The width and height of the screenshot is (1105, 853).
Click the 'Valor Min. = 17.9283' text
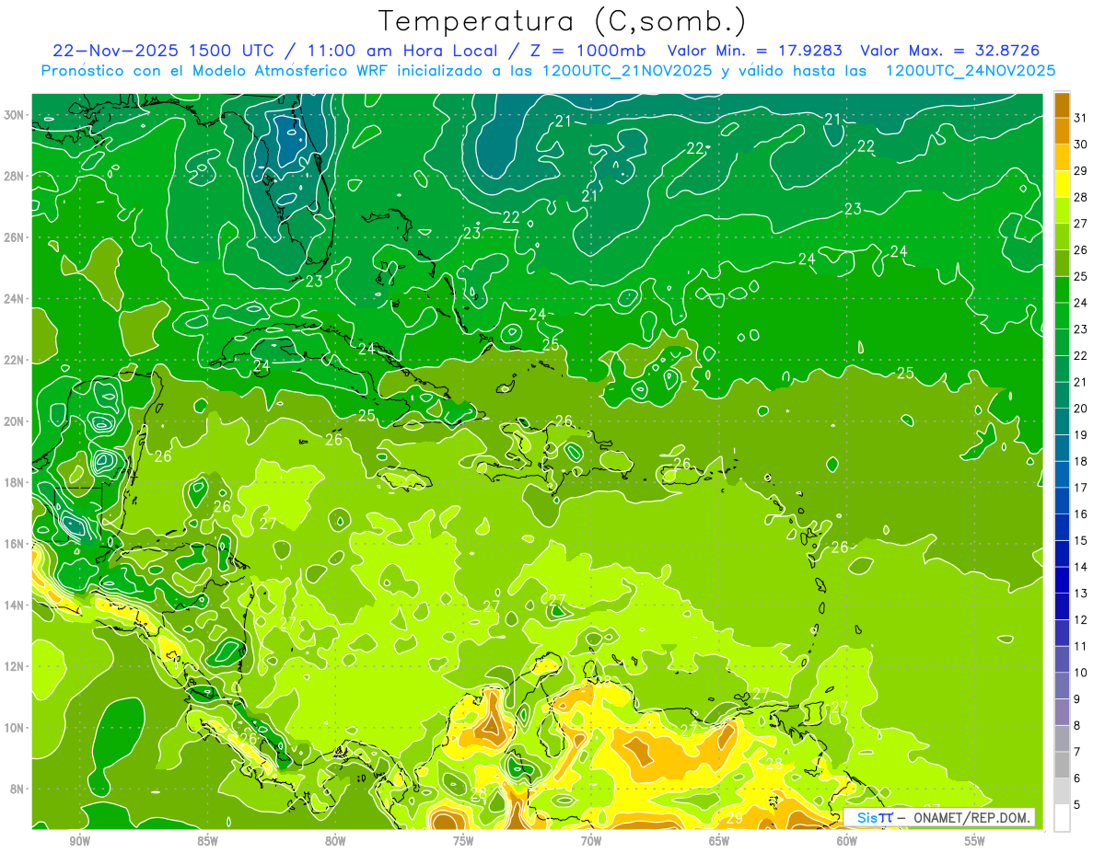pos(757,51)
